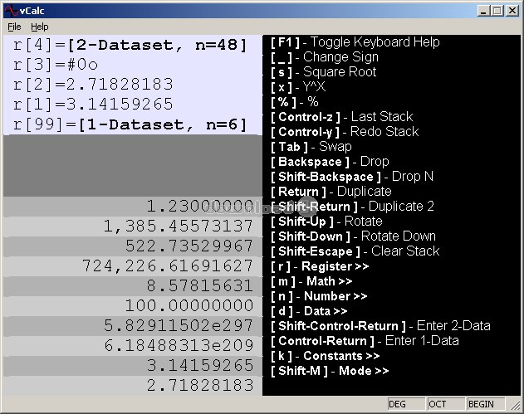Expand the Mode >> submenu entry
Image resolution: width=524 pixels, height=414 pixels.
tap(330, 371)
